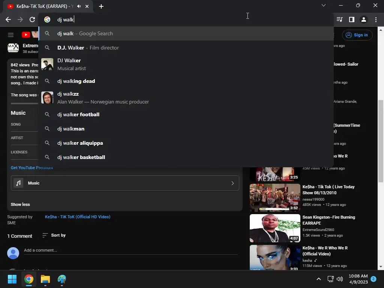Open the KE$HA video thumbnail with 3:25 duration

click(x=275, y=174)
